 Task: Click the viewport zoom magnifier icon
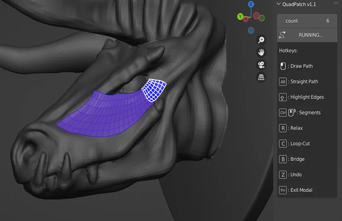261,40
